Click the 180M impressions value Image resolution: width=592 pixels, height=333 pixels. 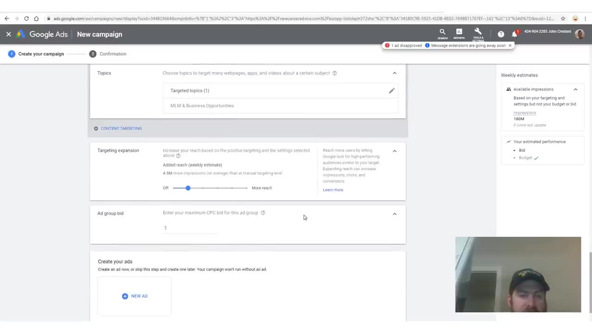[519, 119]
